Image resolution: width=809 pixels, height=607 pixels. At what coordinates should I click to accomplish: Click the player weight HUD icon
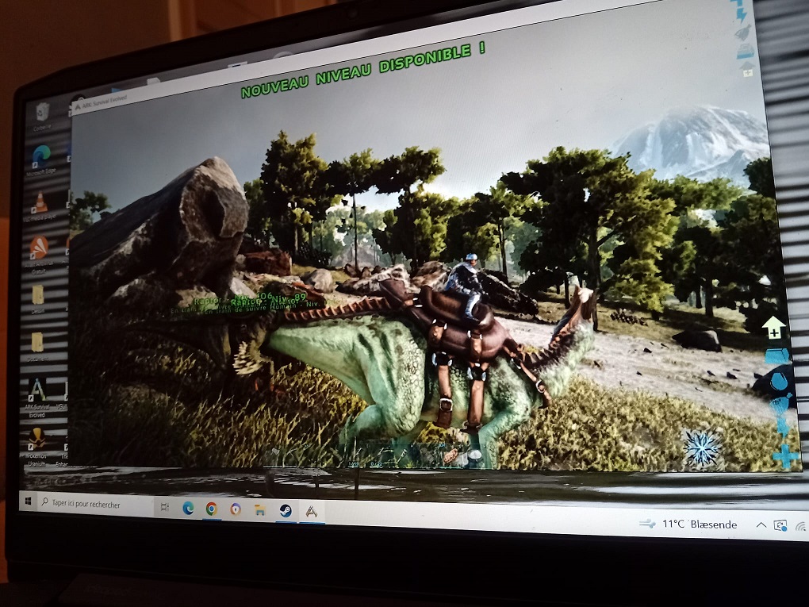coord(777,356)
